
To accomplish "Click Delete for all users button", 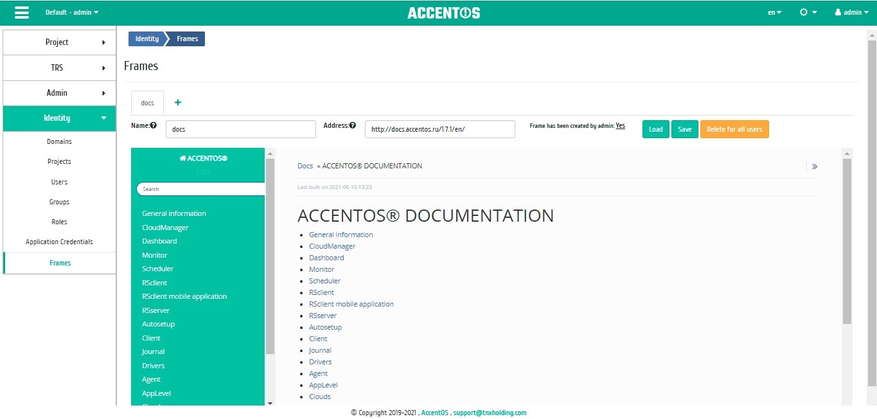I will point(734,129).
